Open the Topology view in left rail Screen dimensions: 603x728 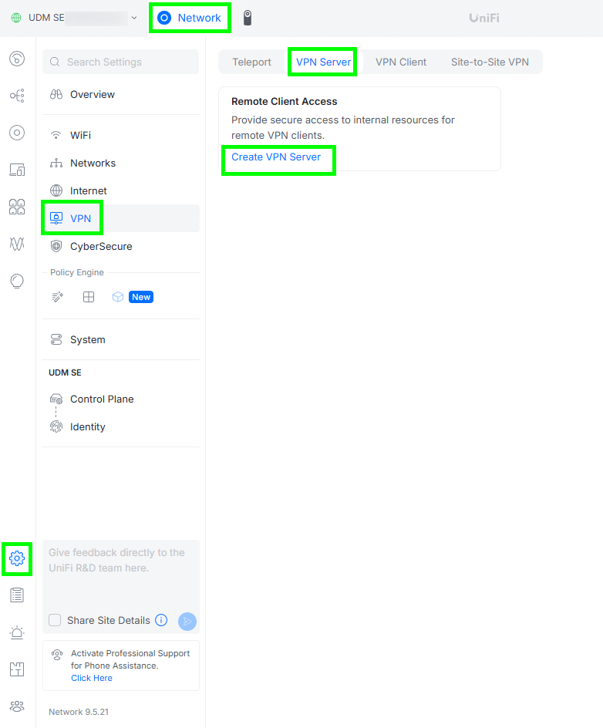pyautogui.click(x=17, y=96)
